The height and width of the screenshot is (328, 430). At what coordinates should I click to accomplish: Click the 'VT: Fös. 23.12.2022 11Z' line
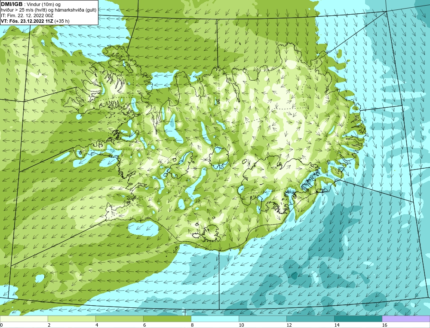(x=27, y=21)
